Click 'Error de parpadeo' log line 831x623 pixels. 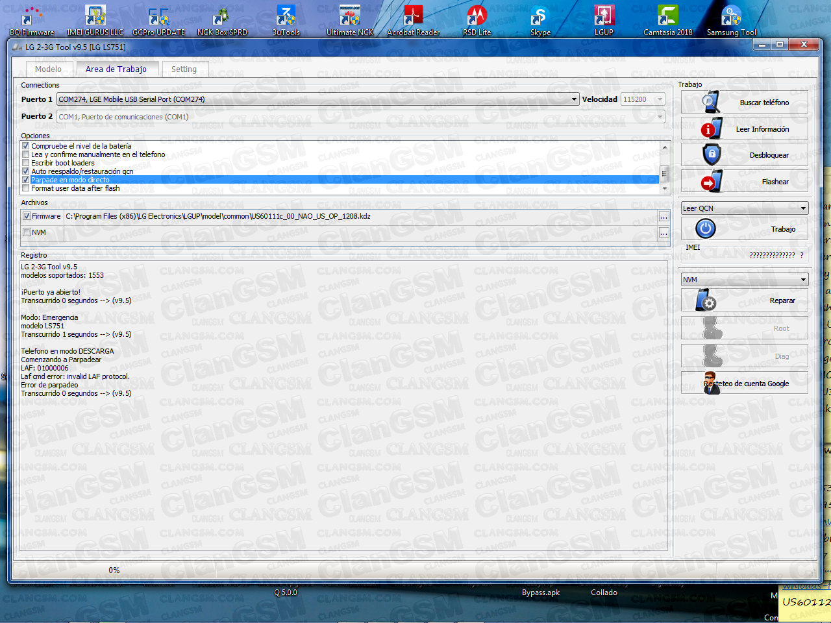pyautogui.click(x=49, y=385)
